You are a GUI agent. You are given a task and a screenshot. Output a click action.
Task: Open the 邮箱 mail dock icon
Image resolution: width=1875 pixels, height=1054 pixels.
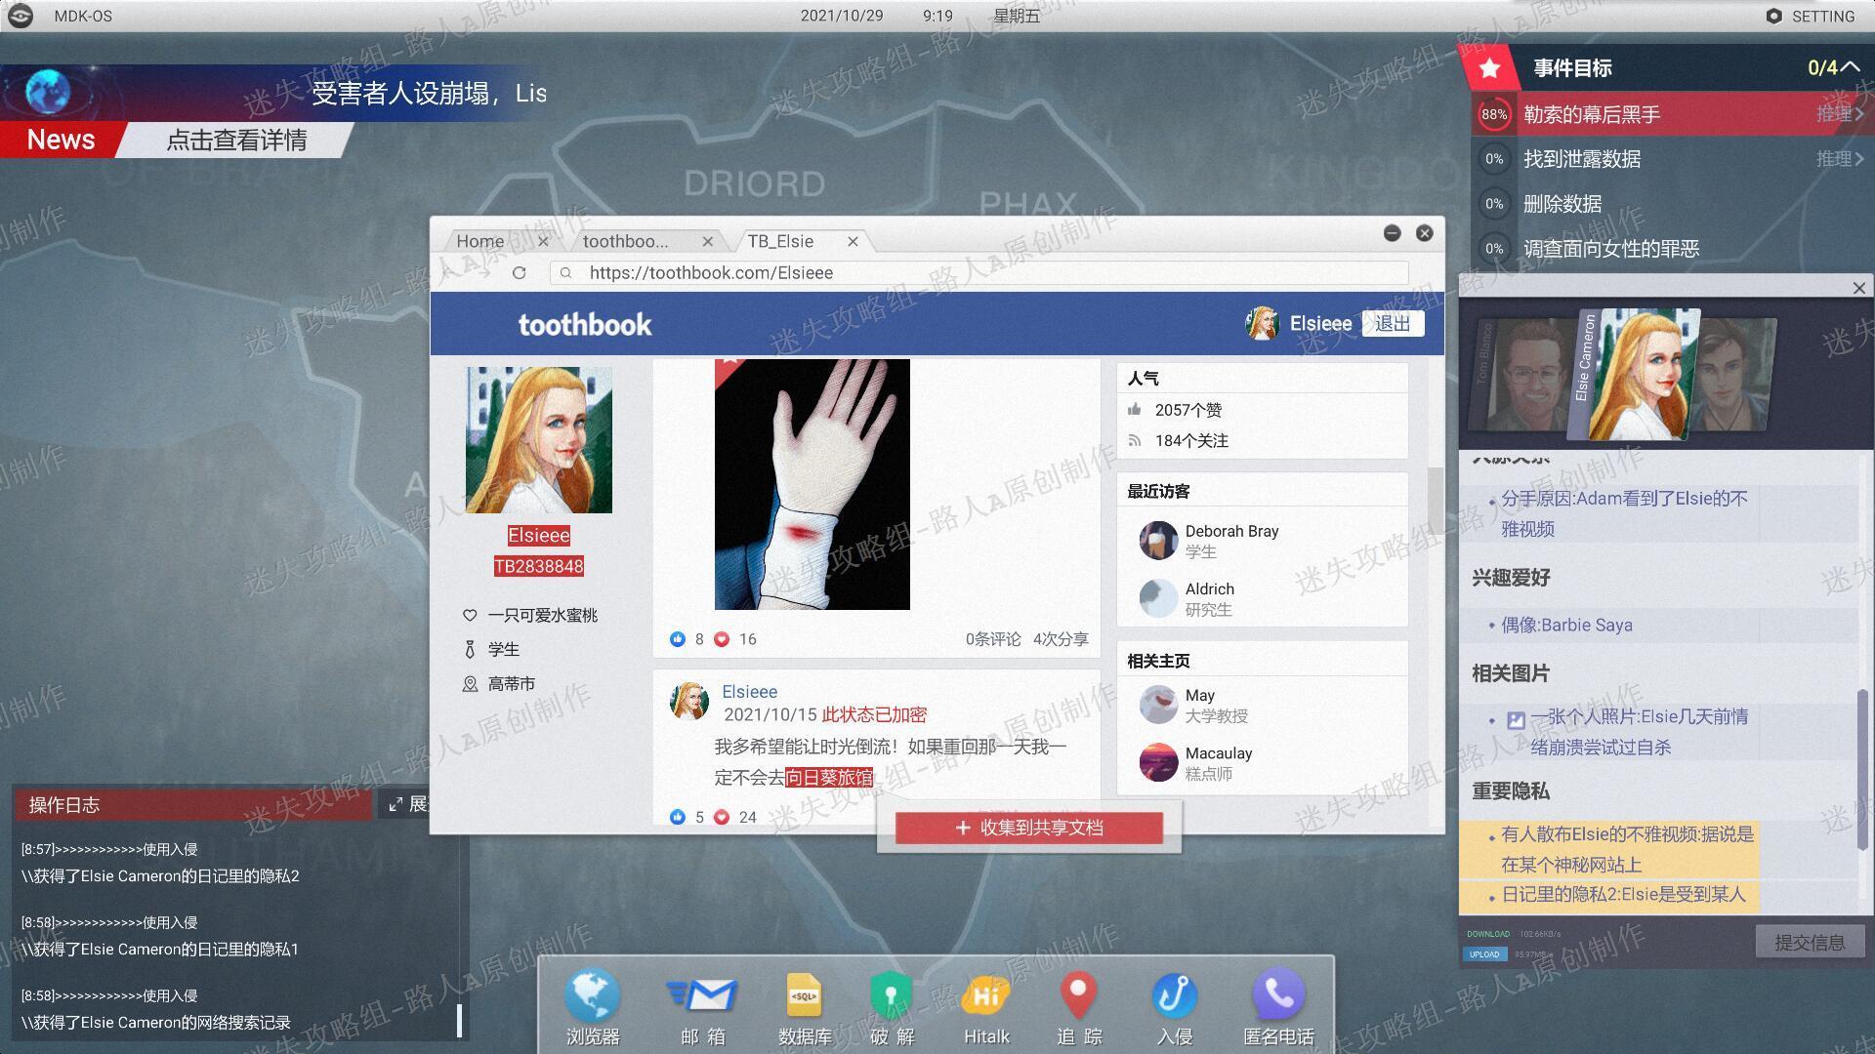[702, 1006]
